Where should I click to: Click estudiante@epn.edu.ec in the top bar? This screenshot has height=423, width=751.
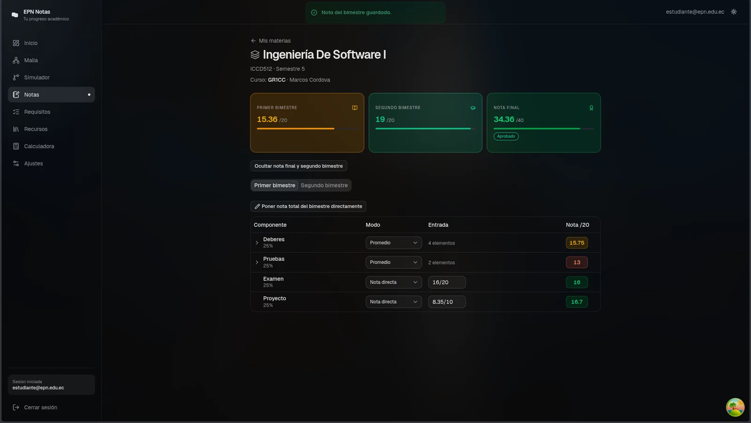[x=695, y=12]
